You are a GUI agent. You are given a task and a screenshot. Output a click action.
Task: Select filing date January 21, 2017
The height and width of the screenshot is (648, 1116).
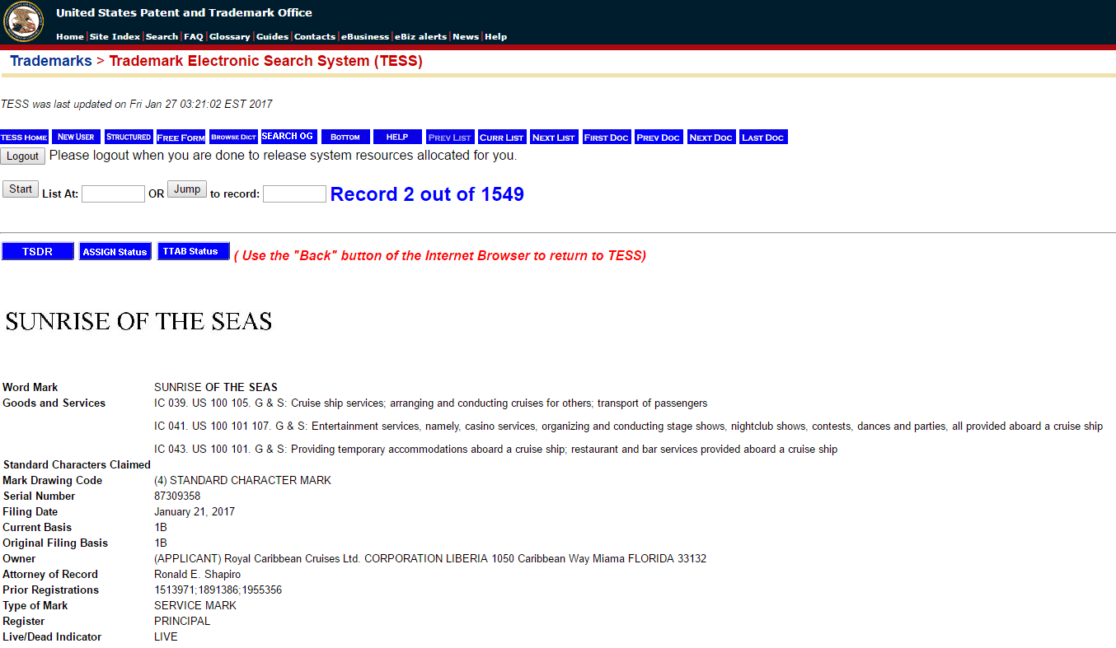click(x=195, y=511)
